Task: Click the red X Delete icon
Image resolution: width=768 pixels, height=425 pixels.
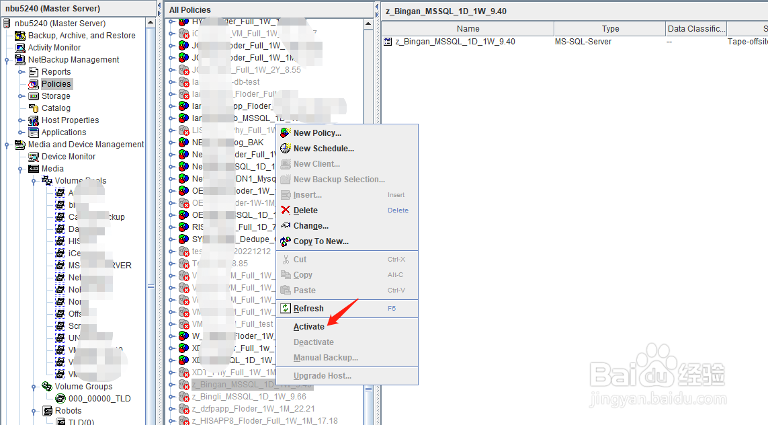Action: tap(286, 210)
